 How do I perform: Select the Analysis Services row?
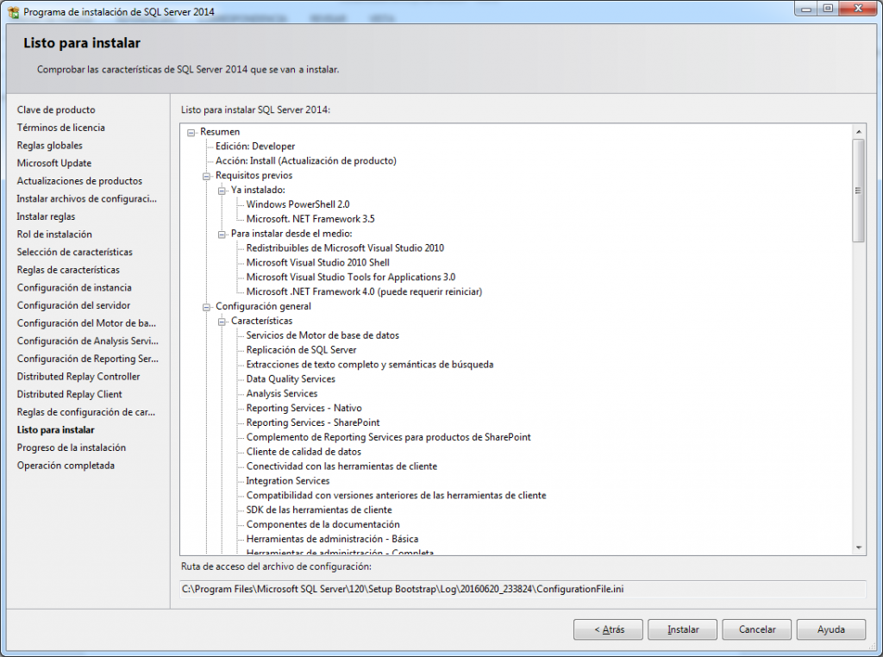282,394
